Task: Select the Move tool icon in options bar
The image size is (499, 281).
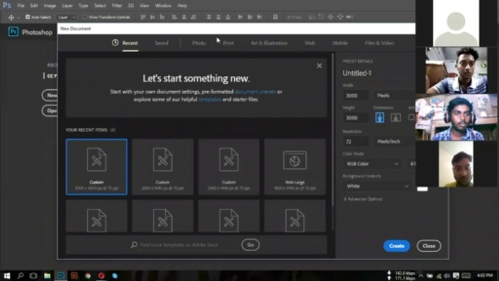Action: click(x=11, y=17)
